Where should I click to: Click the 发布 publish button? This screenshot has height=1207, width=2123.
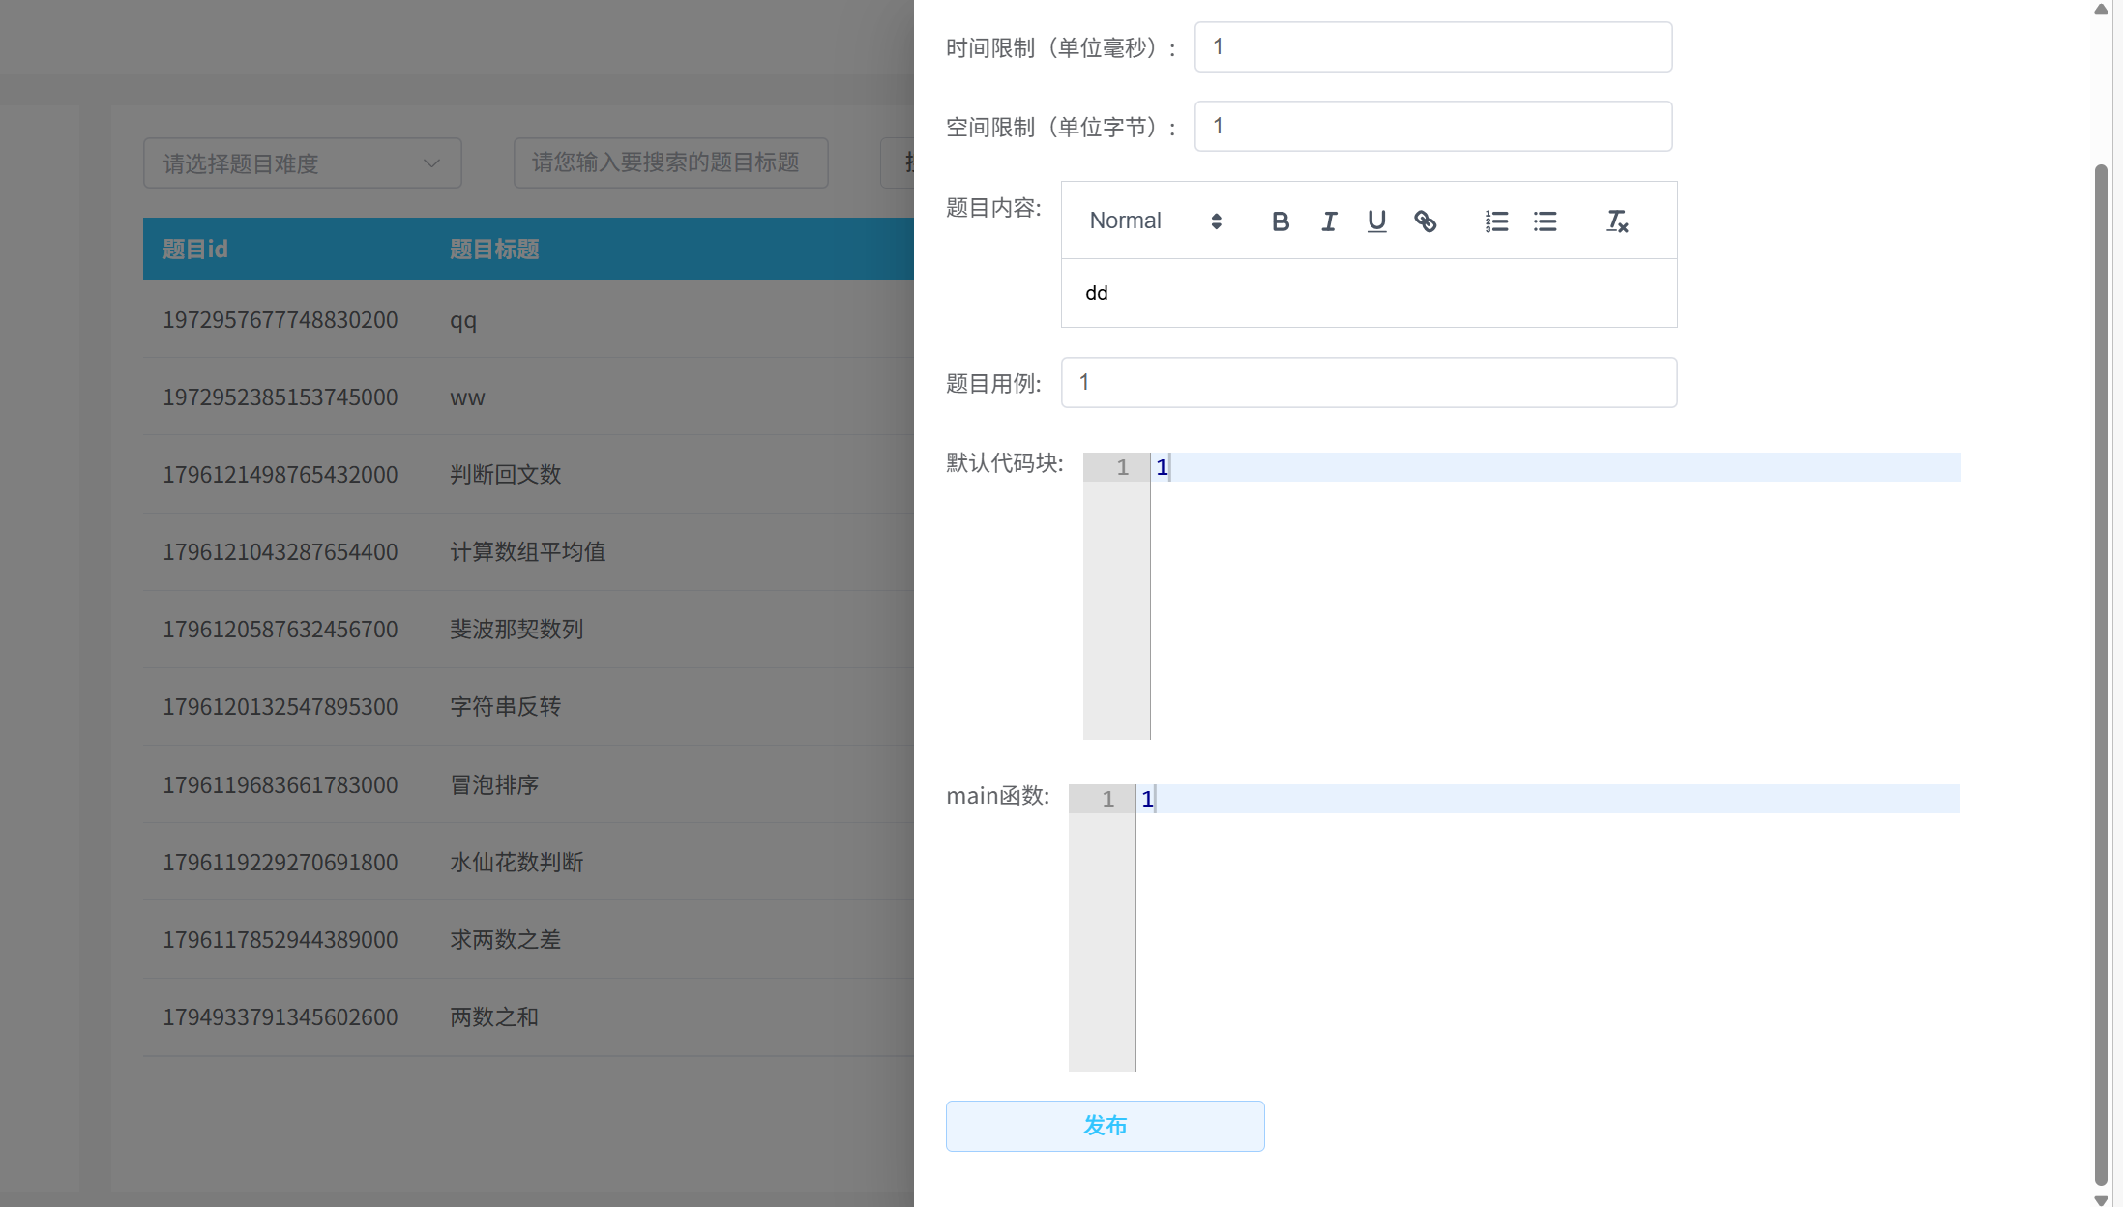click(x=1105, y=1126)
